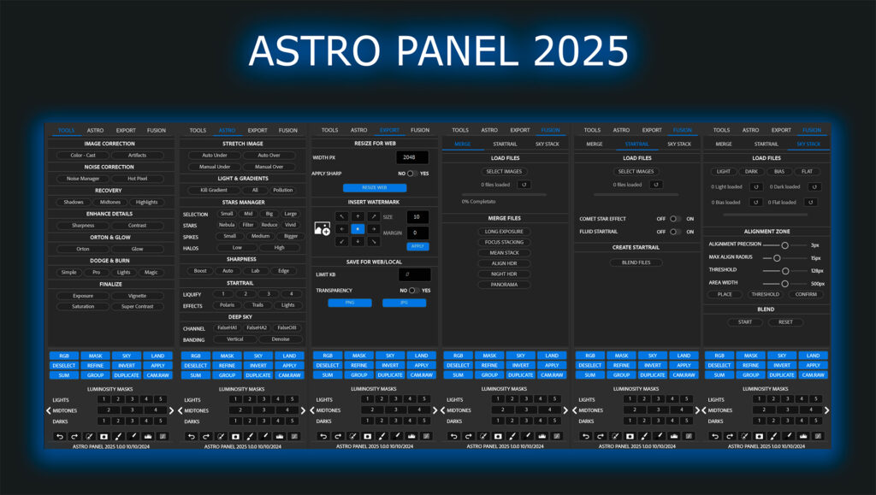Select the top-left watermark position arrow
This screenshot has height=495, width=876.
[x=342, y=217]
